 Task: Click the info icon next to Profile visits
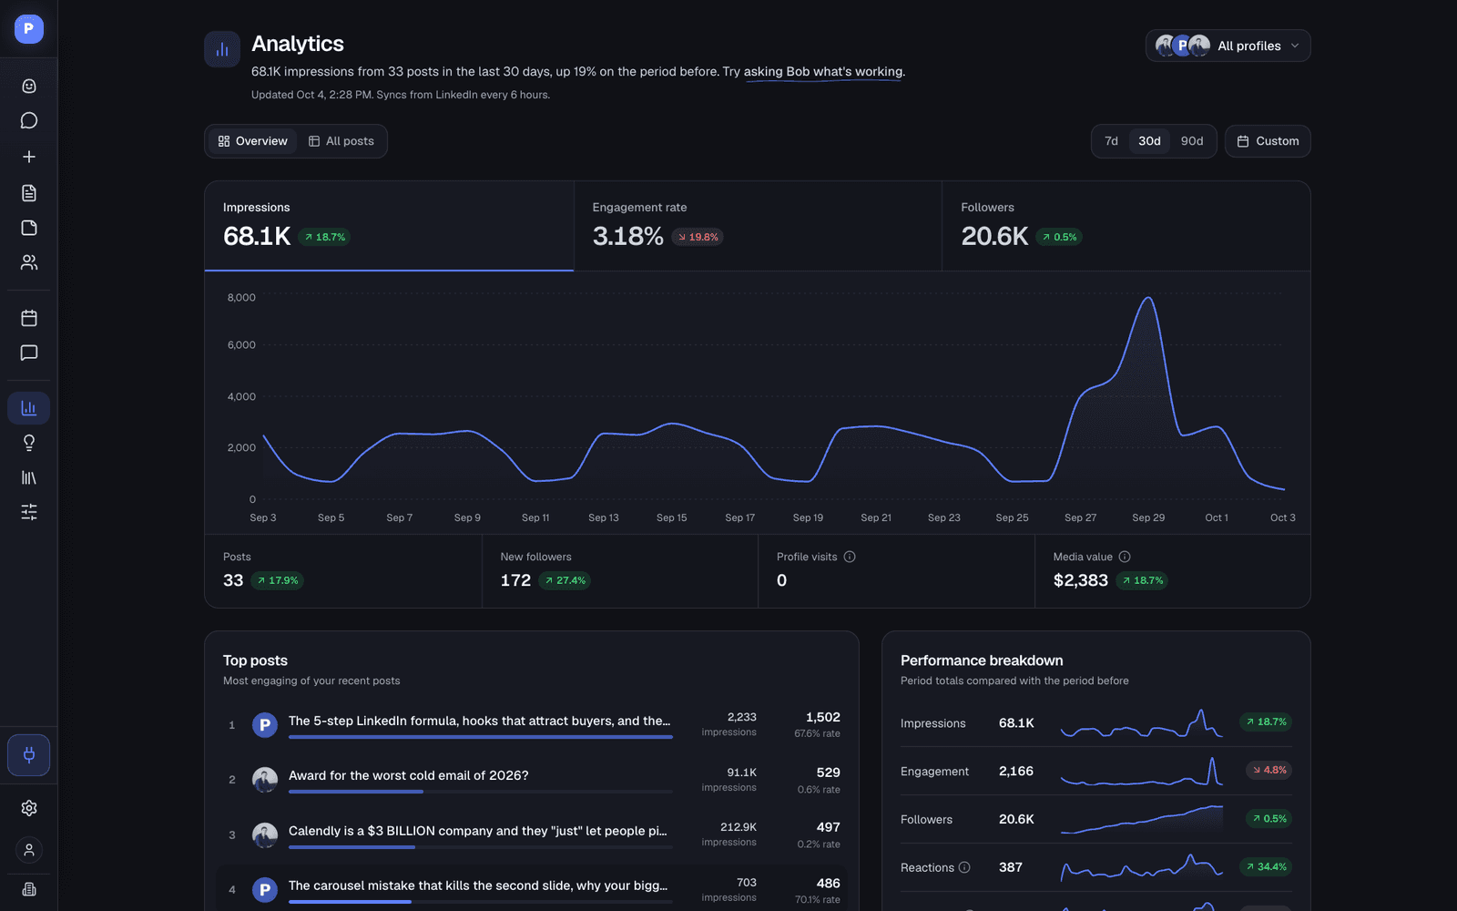coord(850,557)
